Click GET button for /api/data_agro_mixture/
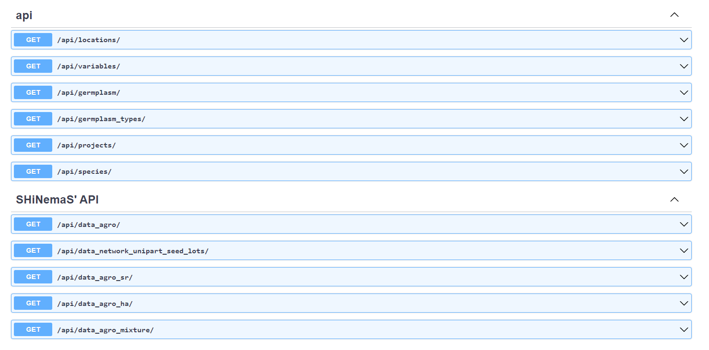The width and height of the screenshot is (709, 350). pos(33,329)
